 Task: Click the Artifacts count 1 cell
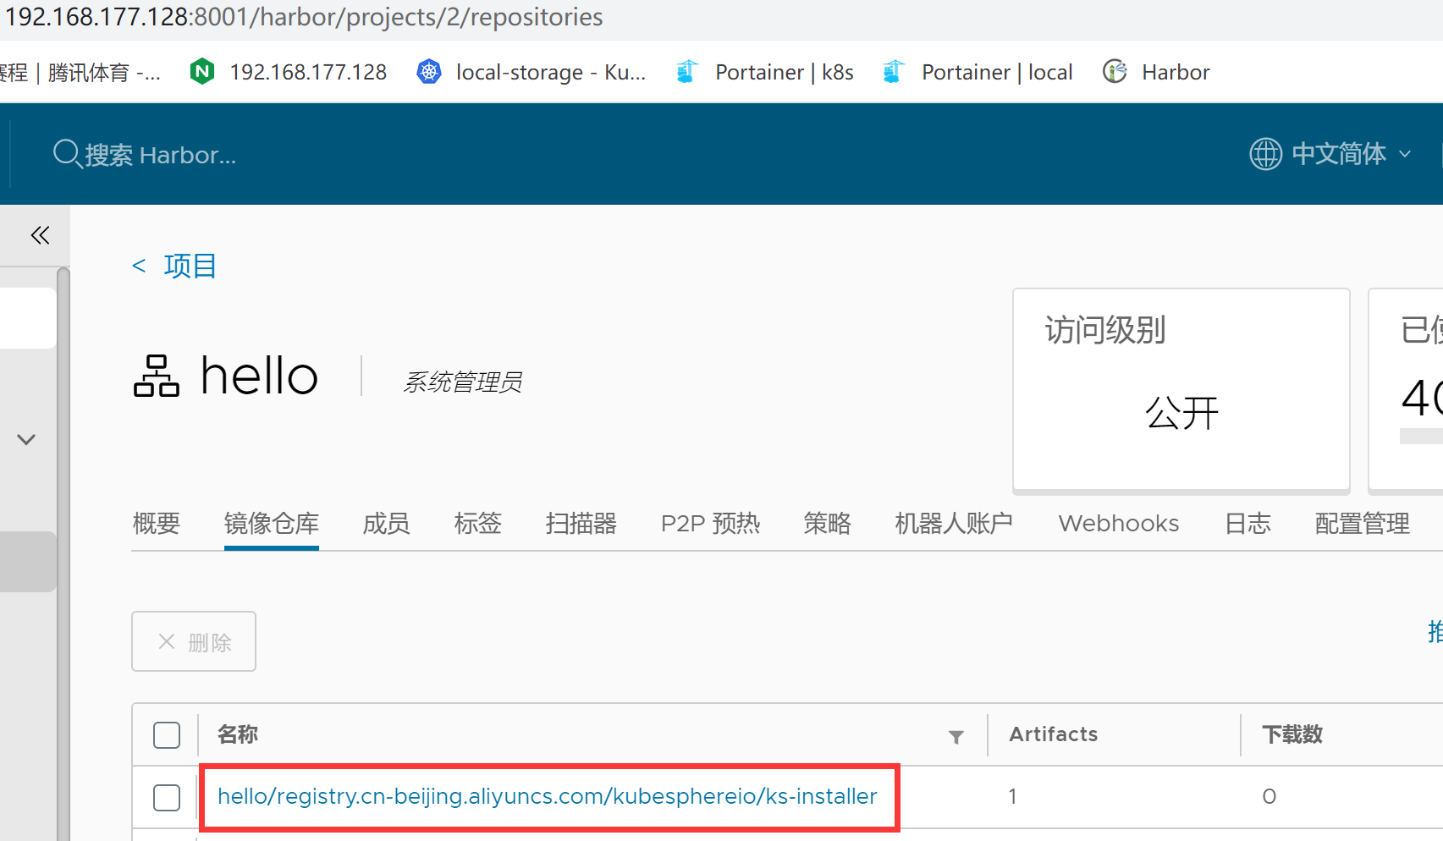1012,796
